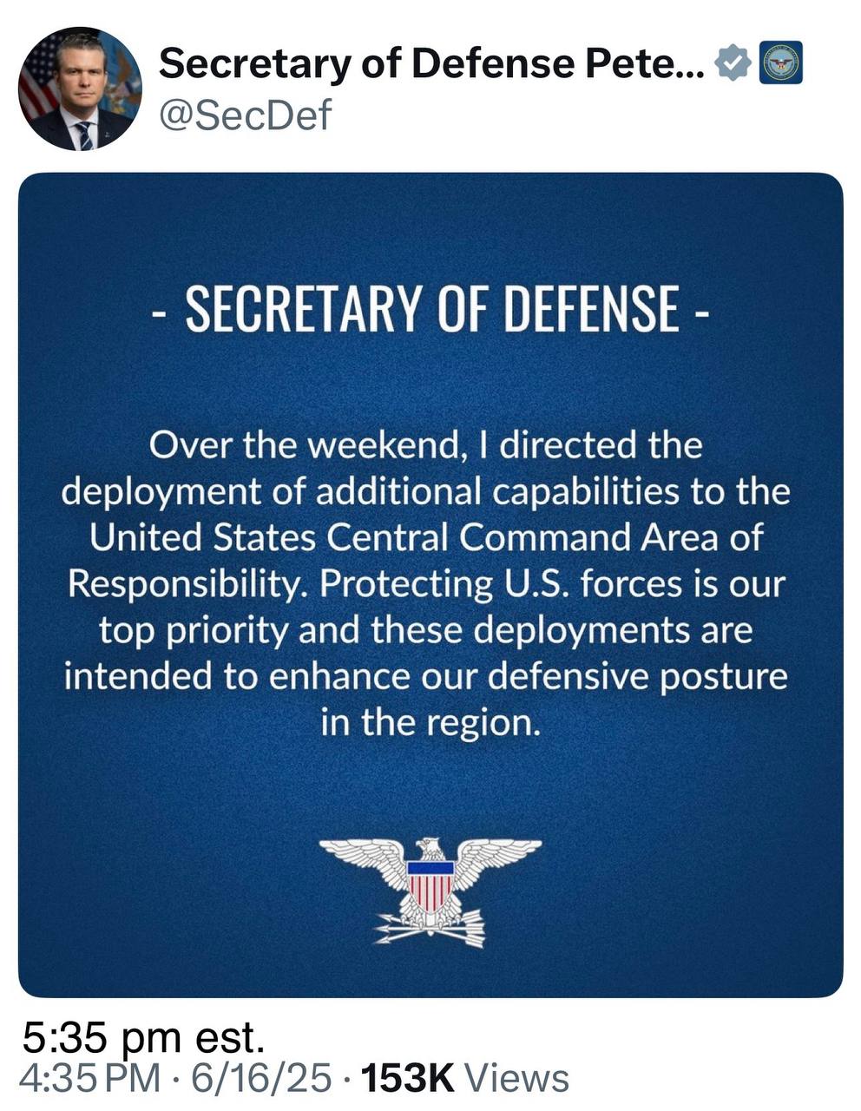Open the SecDef profile picture
Screen dimensions: 861x1111
pyautogui.click(x=80, y=89)
